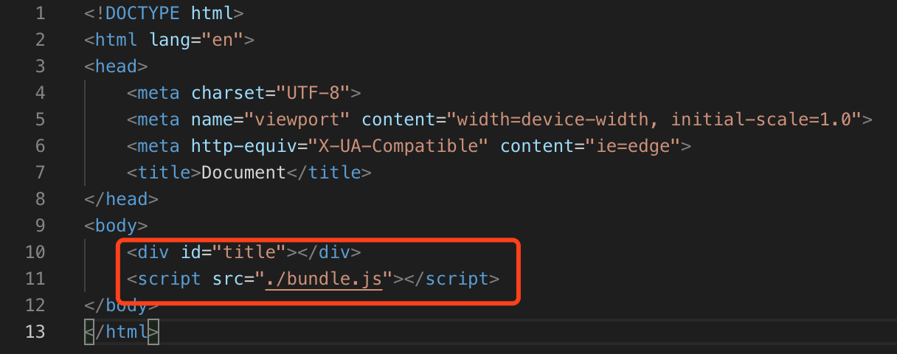Image resolution: width=897 pixels, height=354 pixels.
Task: Click line number 4 in gutter
Action: 39,93
